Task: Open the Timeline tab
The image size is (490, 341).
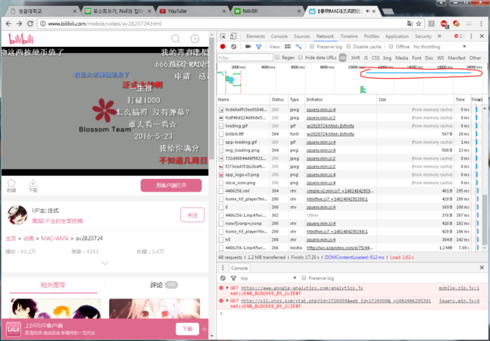Action: (349, 36)
